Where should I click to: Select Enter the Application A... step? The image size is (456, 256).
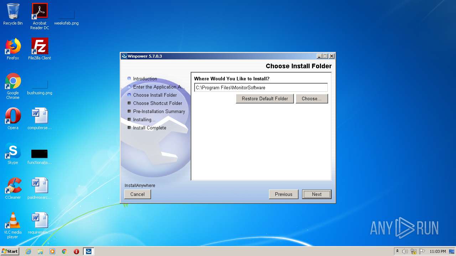(x=159, y=87)
